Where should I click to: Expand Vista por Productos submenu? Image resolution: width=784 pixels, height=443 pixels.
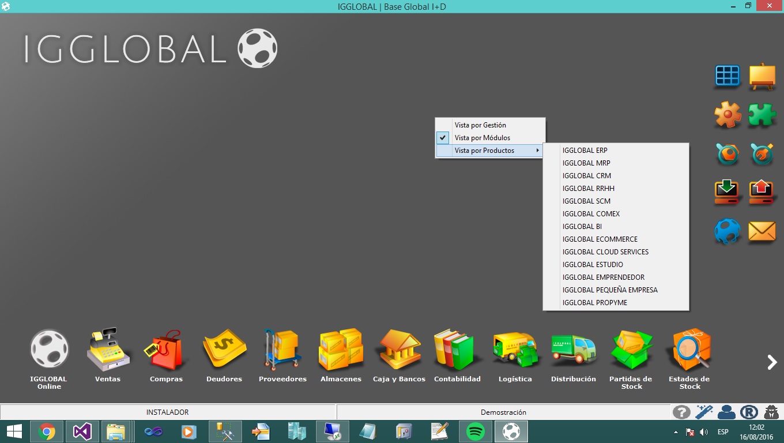click(x=490, y=151)
